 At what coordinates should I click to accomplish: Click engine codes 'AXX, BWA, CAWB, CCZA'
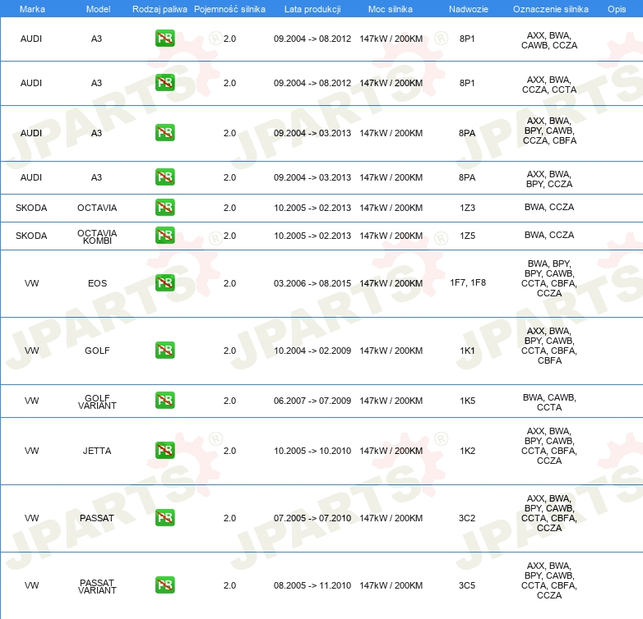[x=549, y=40]
